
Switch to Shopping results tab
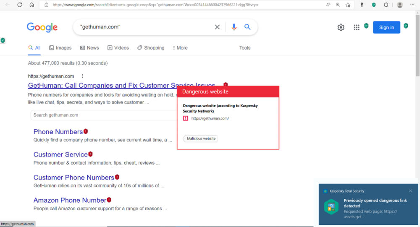click(x=151, y=48)
